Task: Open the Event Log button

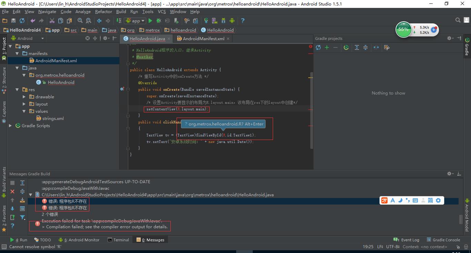Action: 407,240
